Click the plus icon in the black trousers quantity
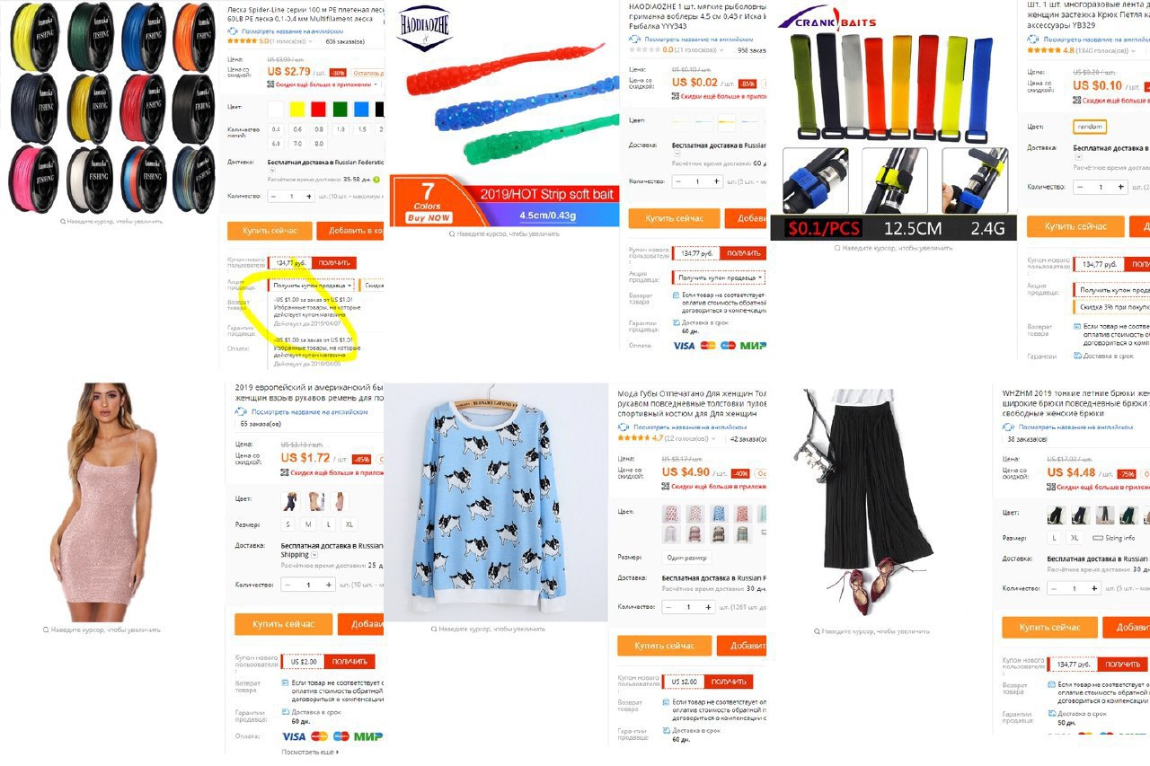 coord(1094,588)
